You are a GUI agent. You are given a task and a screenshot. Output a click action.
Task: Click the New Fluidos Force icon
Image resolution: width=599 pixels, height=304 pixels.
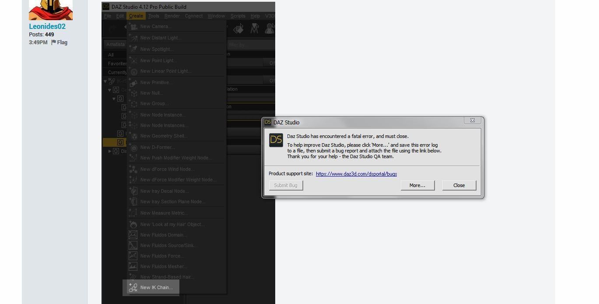point(133,256)
